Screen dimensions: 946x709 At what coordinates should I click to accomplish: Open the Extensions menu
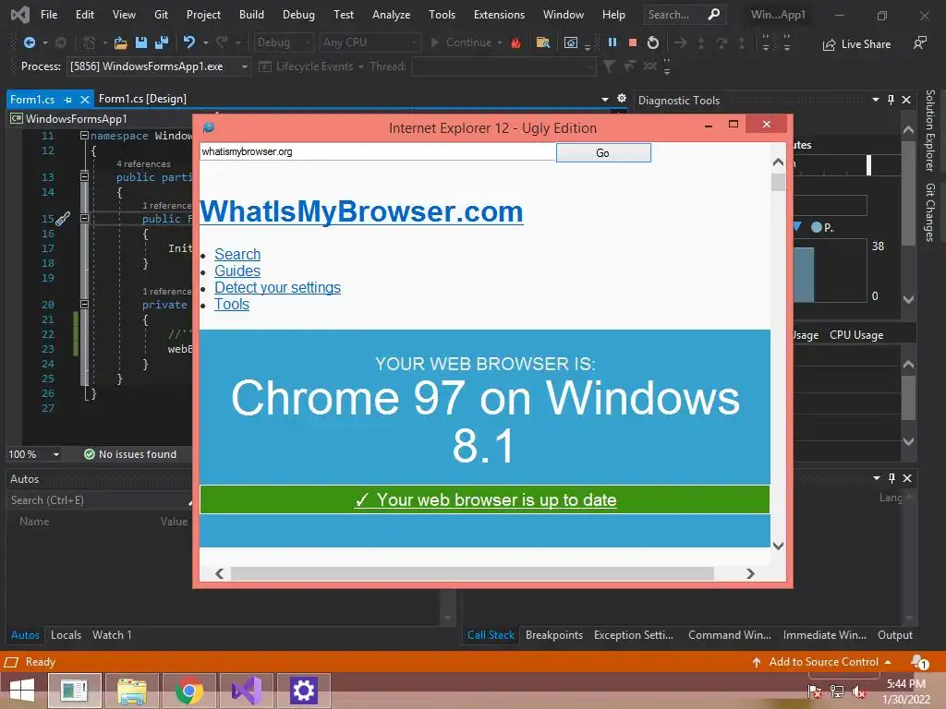coord(499,15)
